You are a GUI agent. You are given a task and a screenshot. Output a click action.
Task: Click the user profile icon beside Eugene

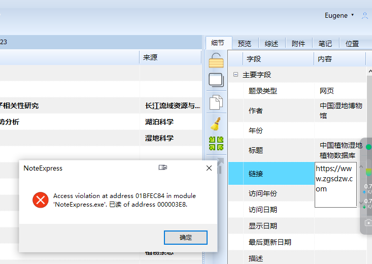(365, 16)
